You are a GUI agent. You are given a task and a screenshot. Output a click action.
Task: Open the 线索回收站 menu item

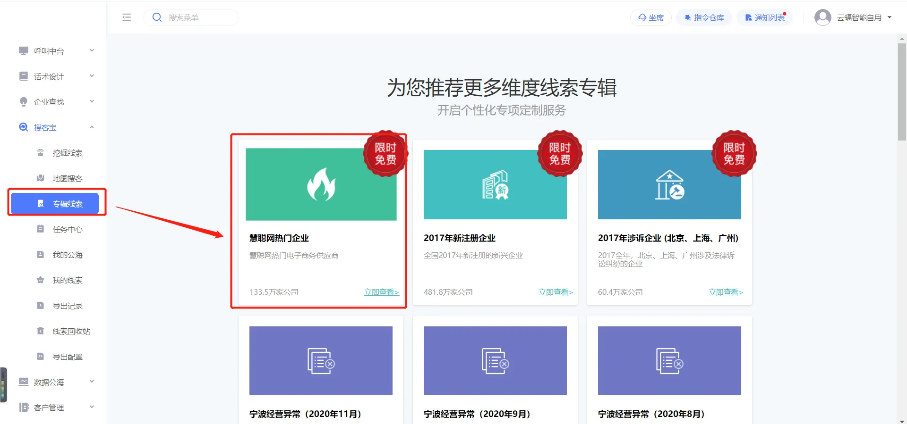point(71,331)
